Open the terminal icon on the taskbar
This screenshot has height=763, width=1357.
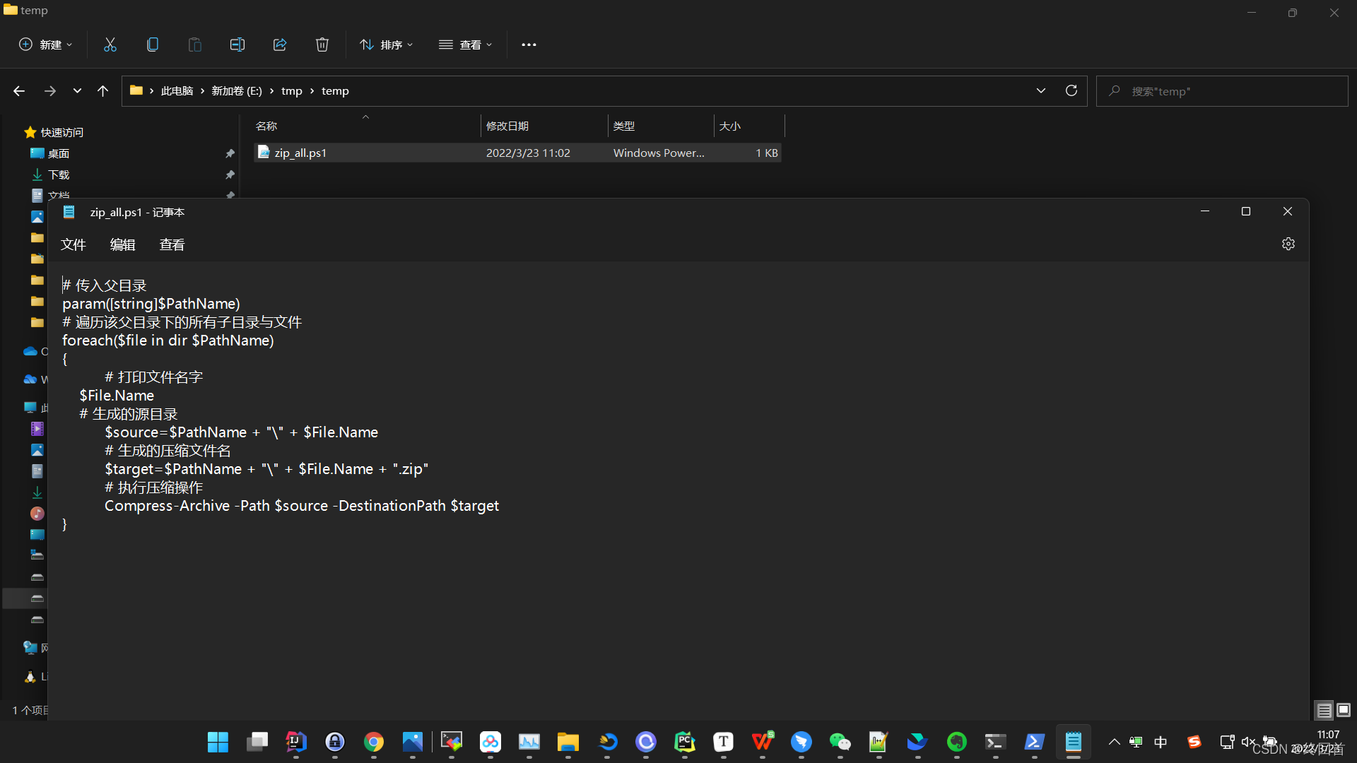996,742
